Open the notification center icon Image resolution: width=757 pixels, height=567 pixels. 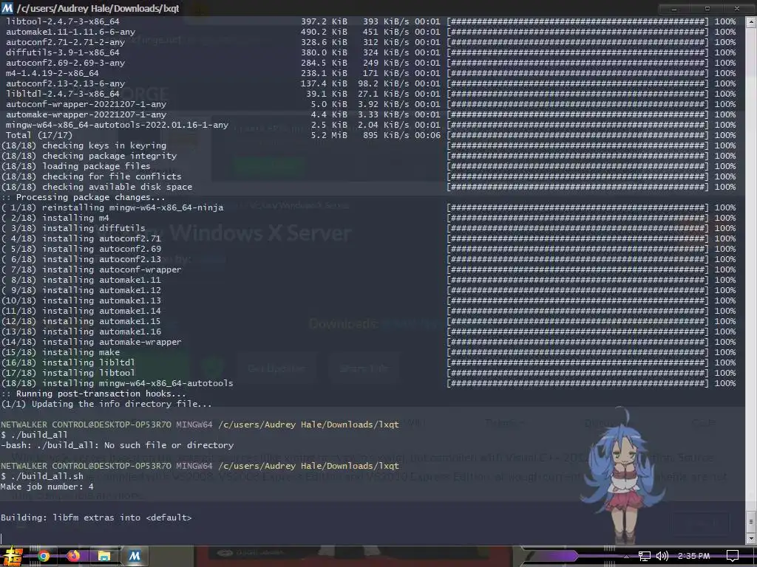[x=733, y=556]
